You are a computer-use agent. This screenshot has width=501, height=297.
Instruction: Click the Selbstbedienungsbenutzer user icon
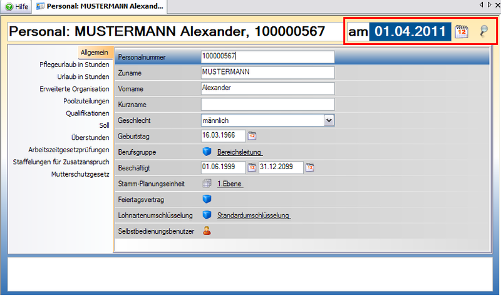(207, 231)
